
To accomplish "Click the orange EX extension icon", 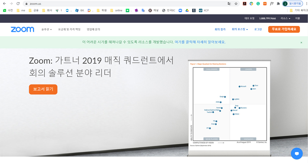I will pos(265,4).
